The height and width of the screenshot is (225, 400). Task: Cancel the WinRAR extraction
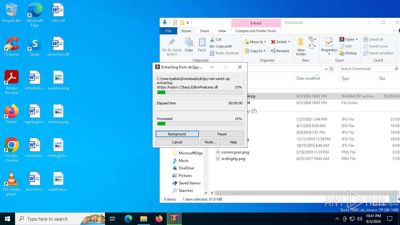(x=177, y=142)
